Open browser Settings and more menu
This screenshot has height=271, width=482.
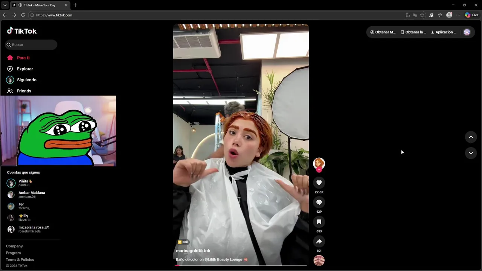point(458,15)
